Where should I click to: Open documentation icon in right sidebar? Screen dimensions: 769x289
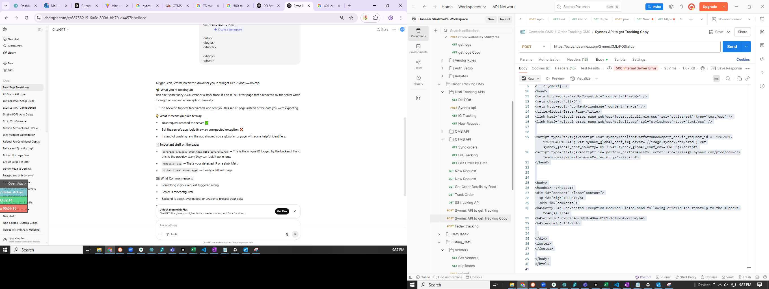[762, 32]
